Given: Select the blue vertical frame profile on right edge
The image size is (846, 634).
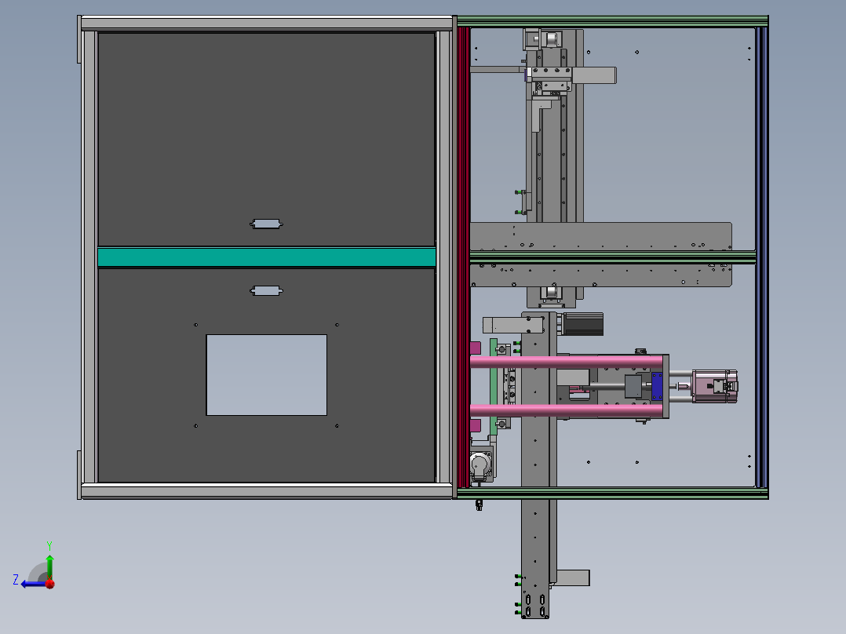Looking at the screenshot, I should [761, 257].
